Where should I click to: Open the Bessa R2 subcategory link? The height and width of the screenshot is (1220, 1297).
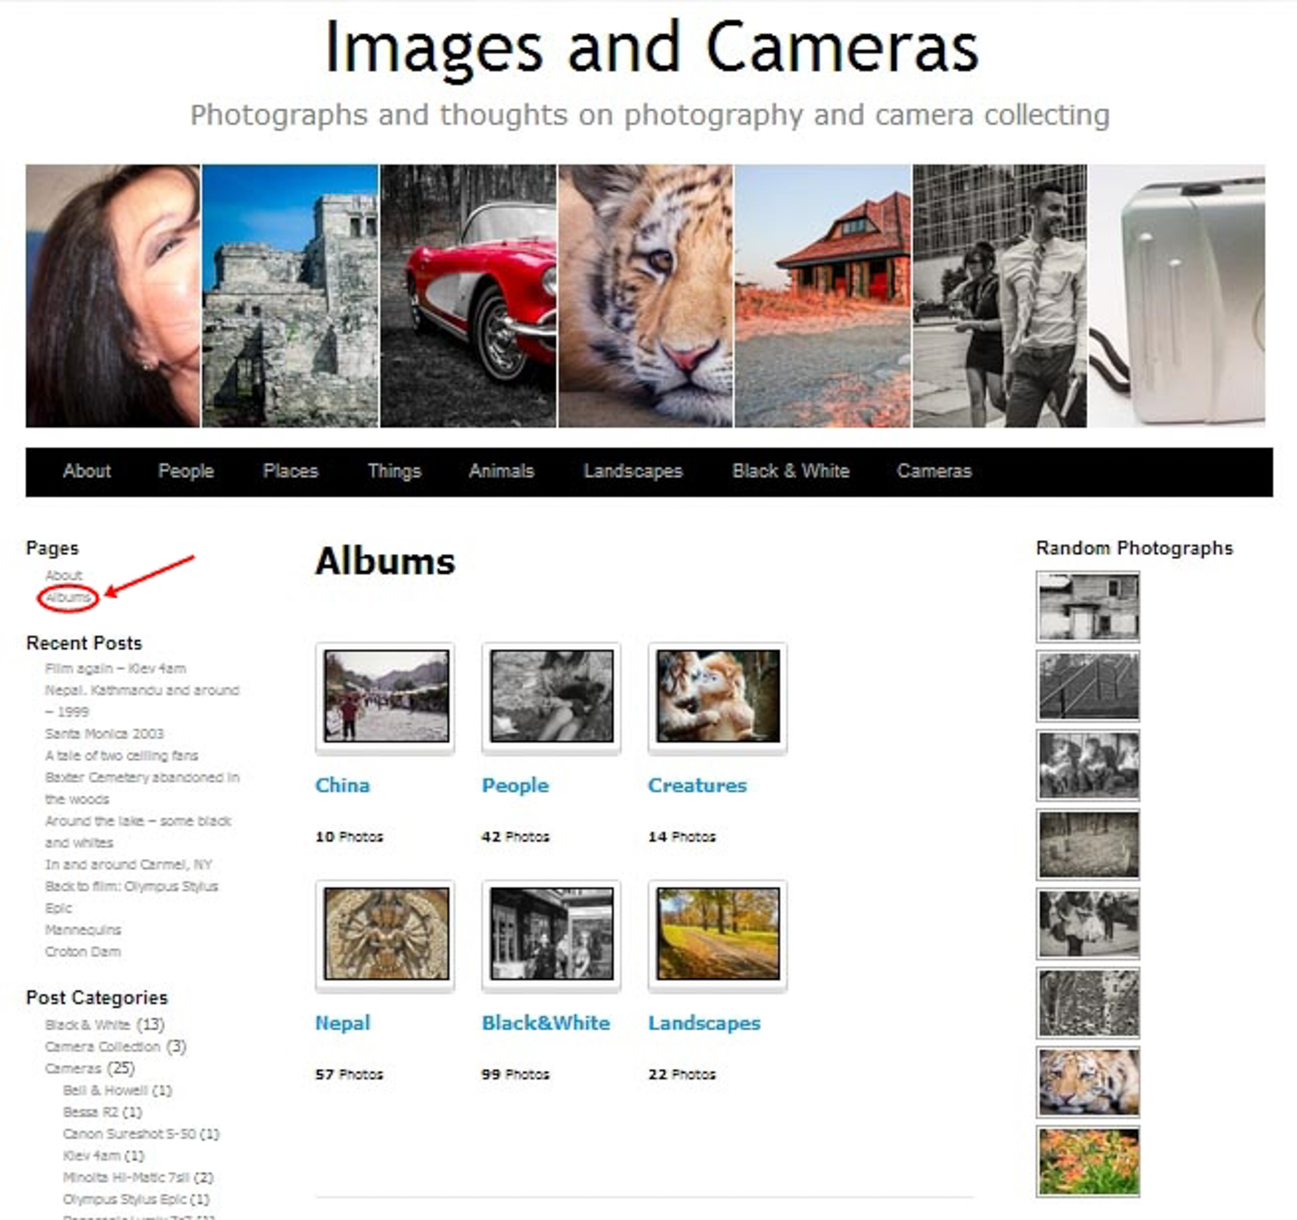tap(91, 1113)
